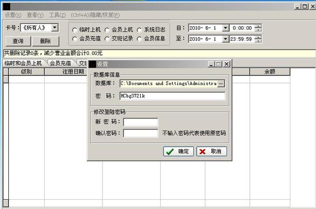Click the 设置 dialog title icon
Viewport: 316px width, 209px height.
pos(92,64)
